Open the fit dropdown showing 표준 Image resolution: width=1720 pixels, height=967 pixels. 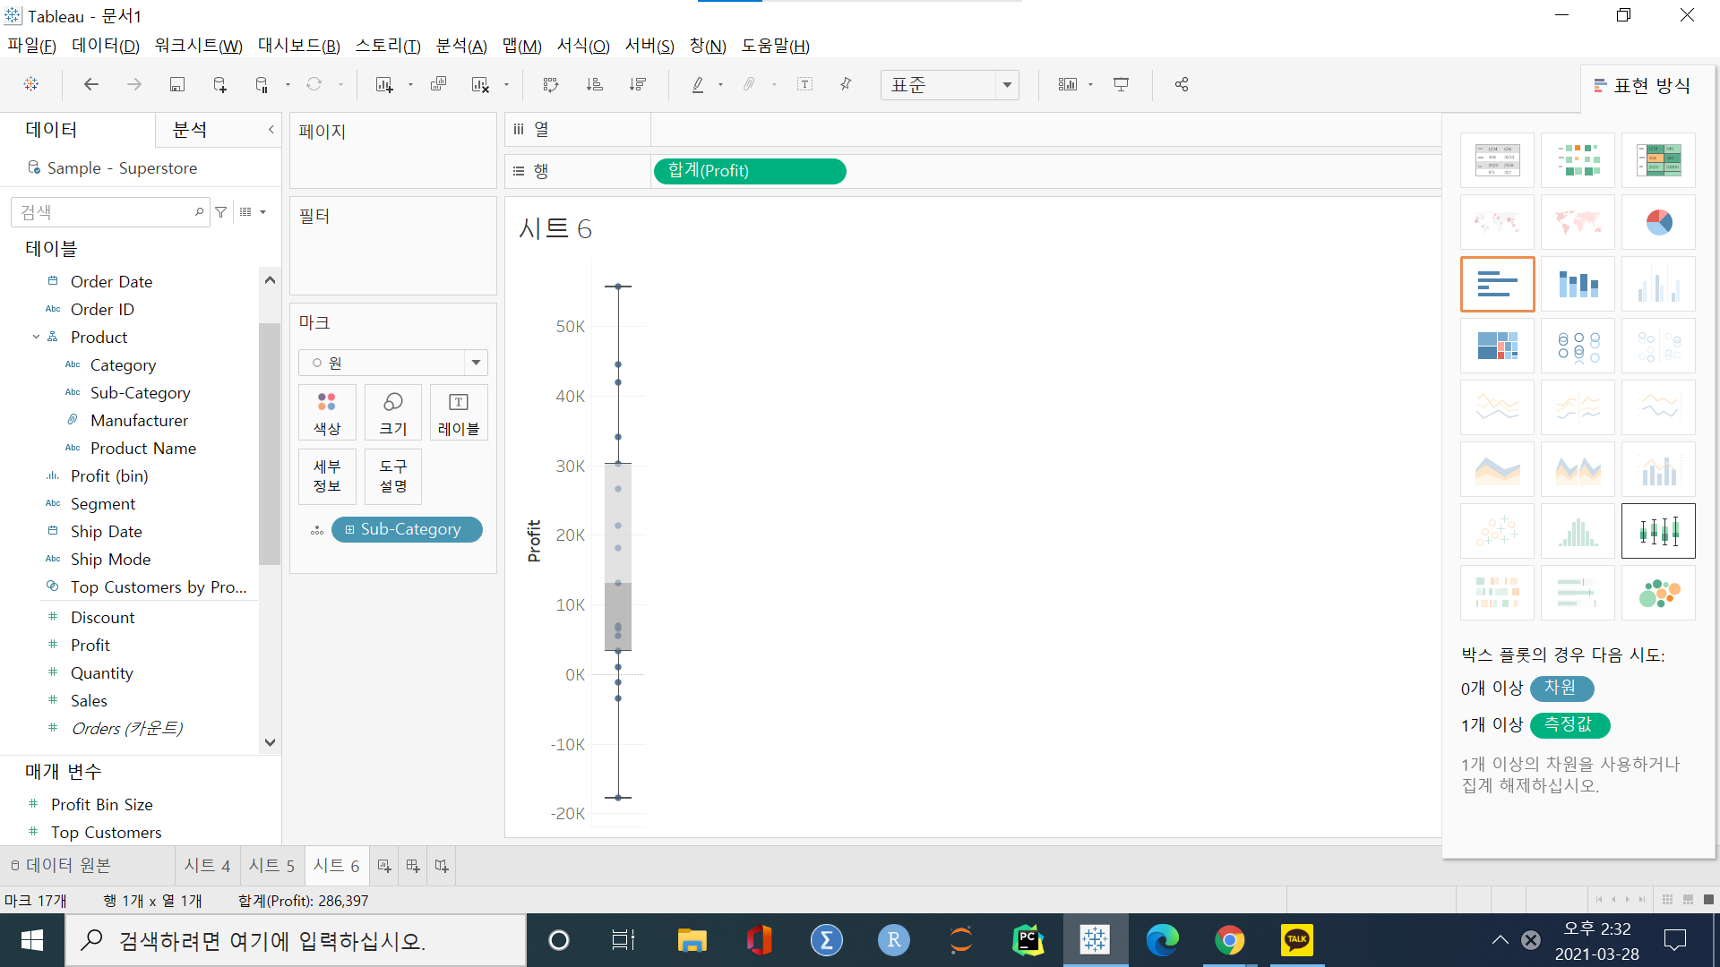tap(950, 85)
